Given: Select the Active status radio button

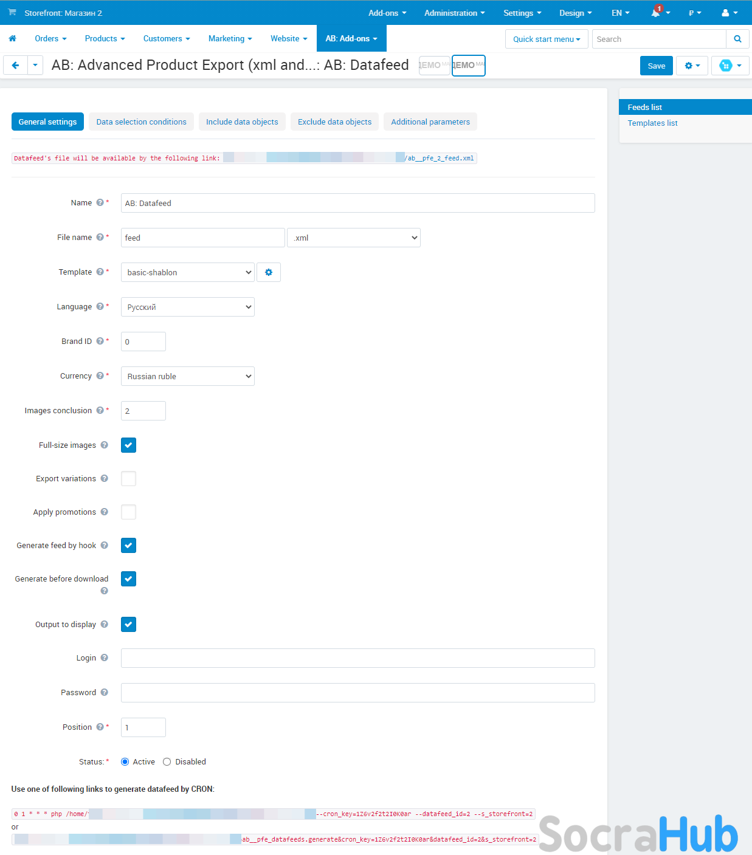Looking at the screenshot, I should click(125, 762).
